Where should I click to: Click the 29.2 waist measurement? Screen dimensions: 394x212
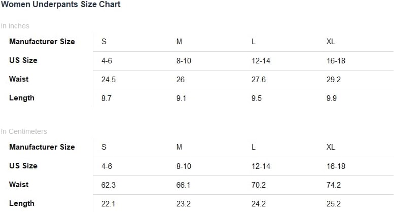click(x=334, y=80)
